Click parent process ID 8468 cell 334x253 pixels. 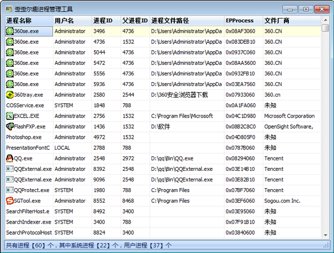point(128,201)
